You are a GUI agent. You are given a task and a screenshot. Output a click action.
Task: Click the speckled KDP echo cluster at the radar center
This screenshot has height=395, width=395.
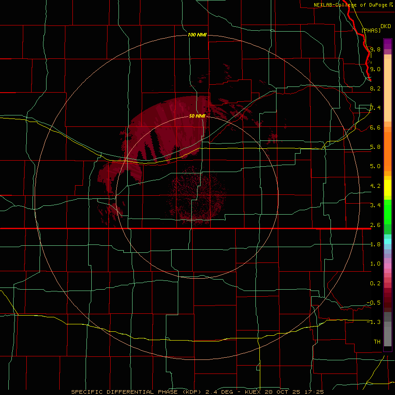[x=197, y=196]
